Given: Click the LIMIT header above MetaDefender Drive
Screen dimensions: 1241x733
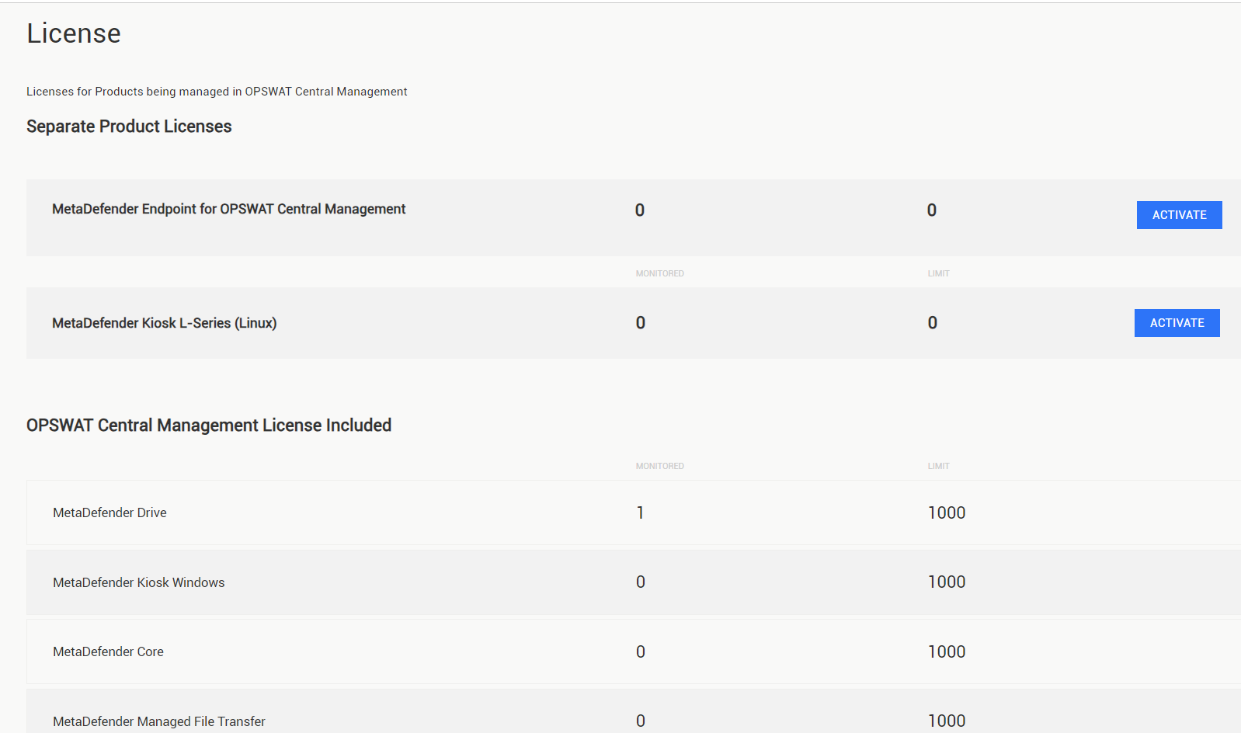Looking at the screenshot, I should (x=939, y=466).
